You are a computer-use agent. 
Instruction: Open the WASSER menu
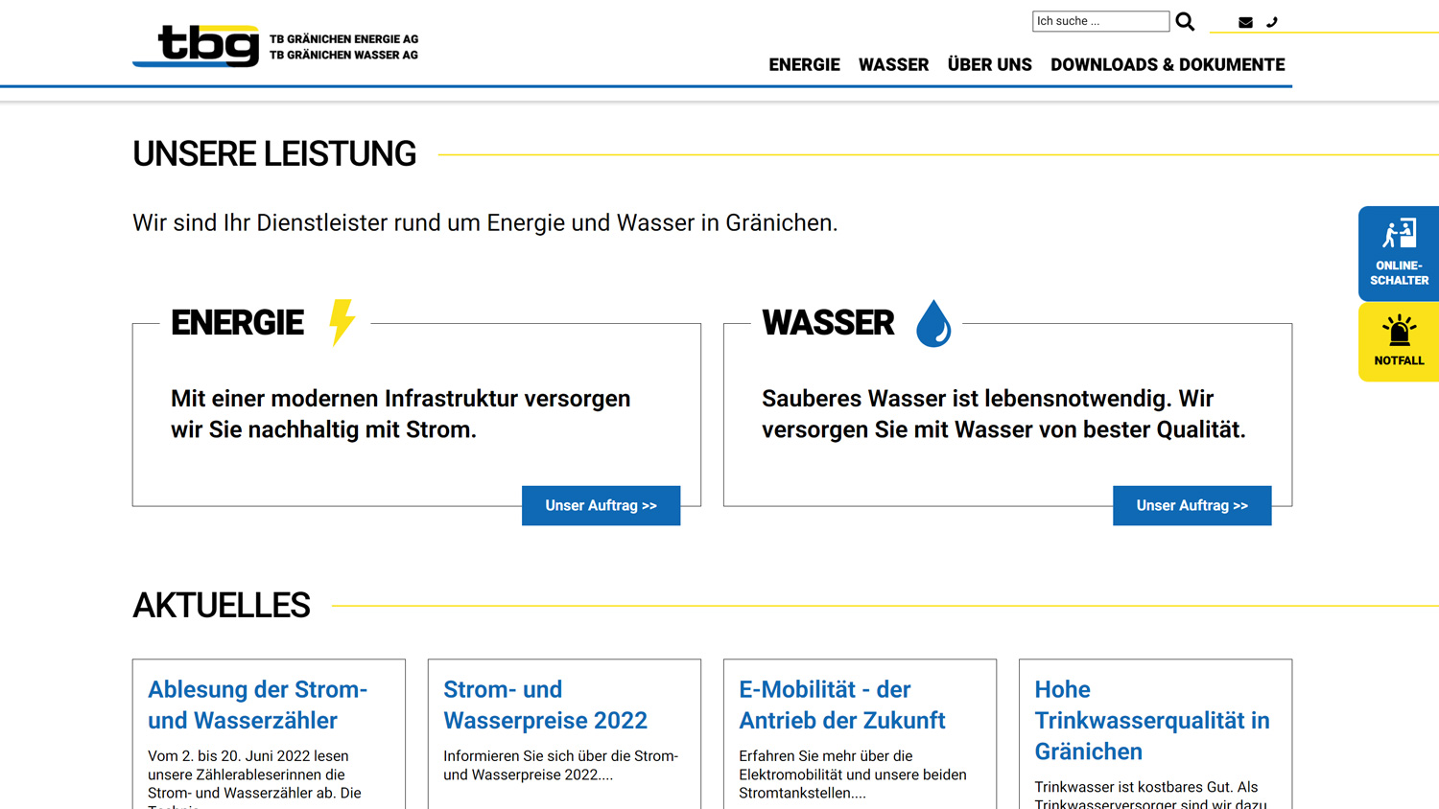point(893,64)
